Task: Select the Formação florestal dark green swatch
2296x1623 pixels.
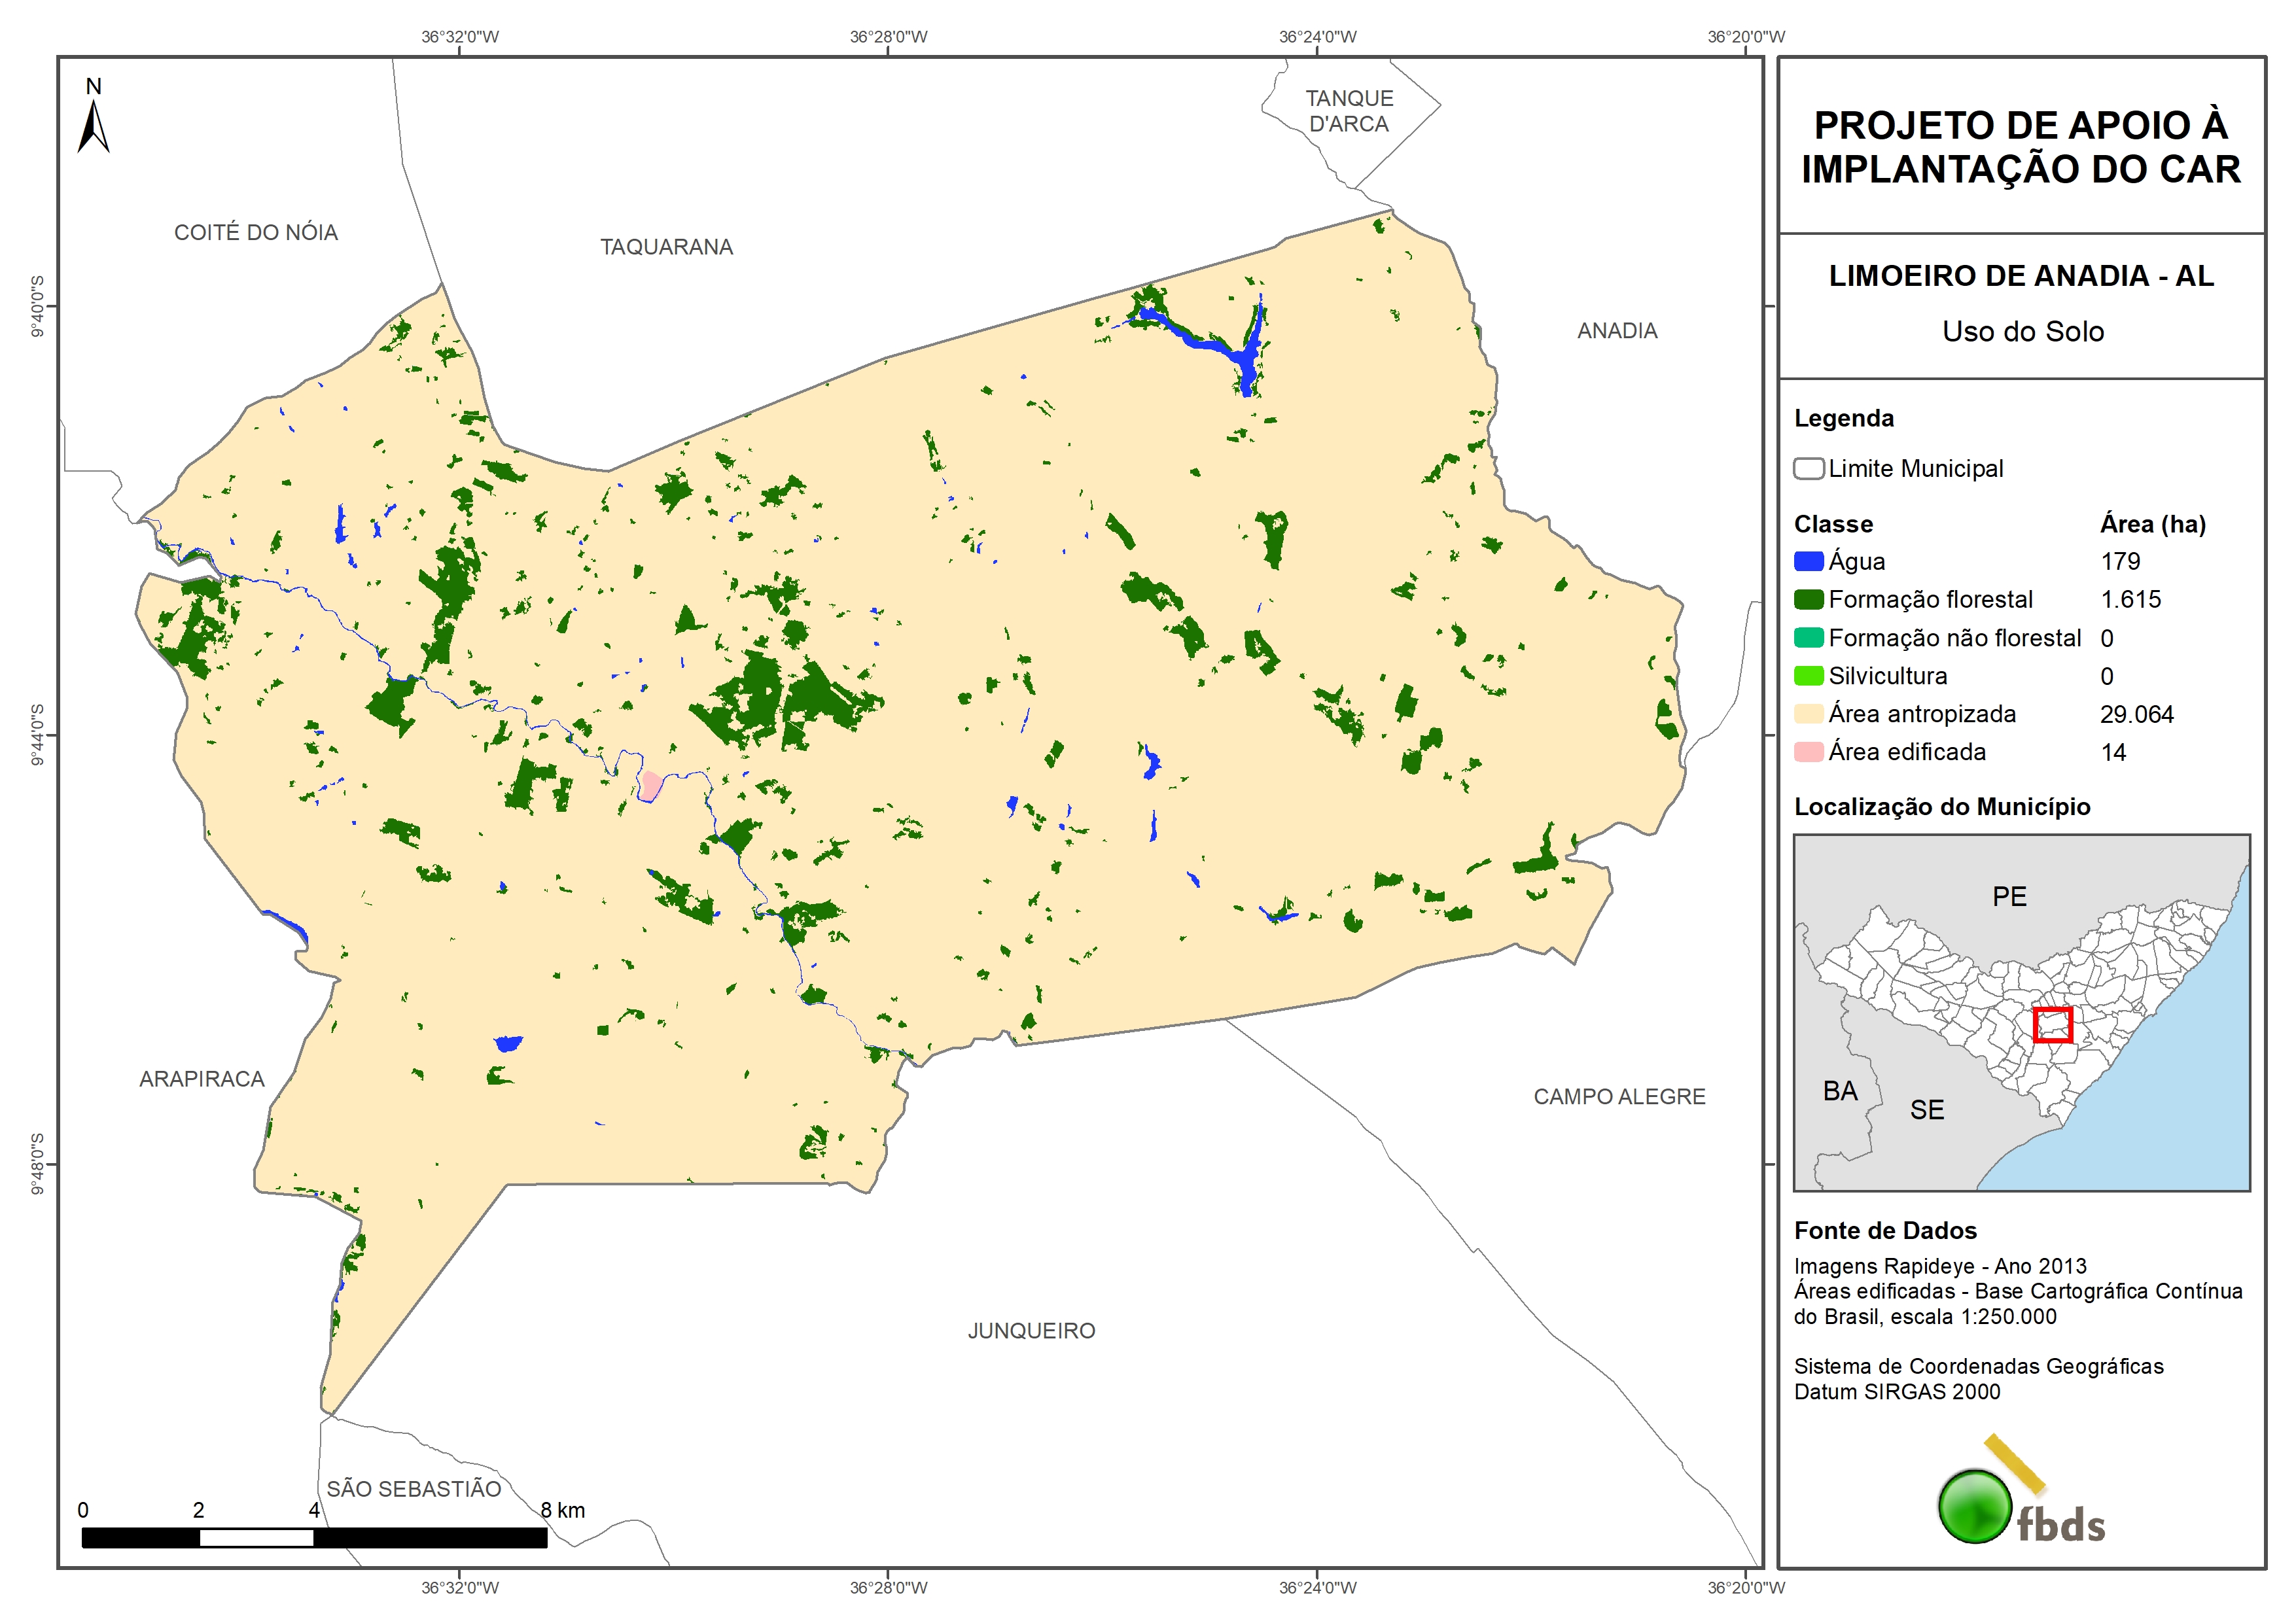Action: pos(1808,600)
